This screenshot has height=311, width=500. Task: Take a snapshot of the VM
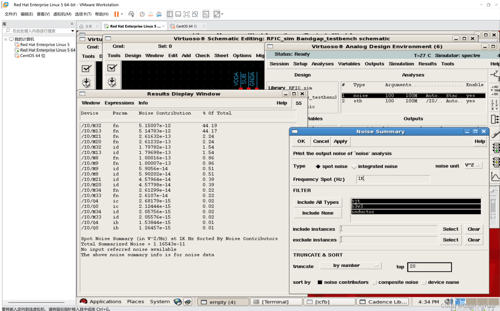[142, 14]
